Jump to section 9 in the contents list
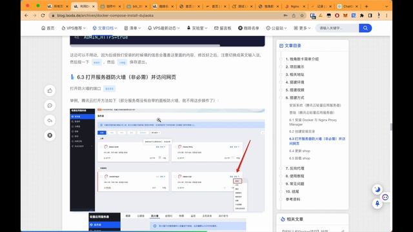413x232 pixels. (295, 184)
